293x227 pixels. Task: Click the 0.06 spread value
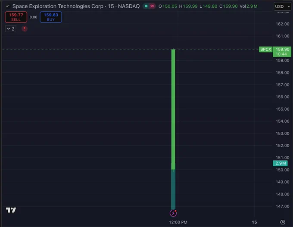click(x=34, y=17)
